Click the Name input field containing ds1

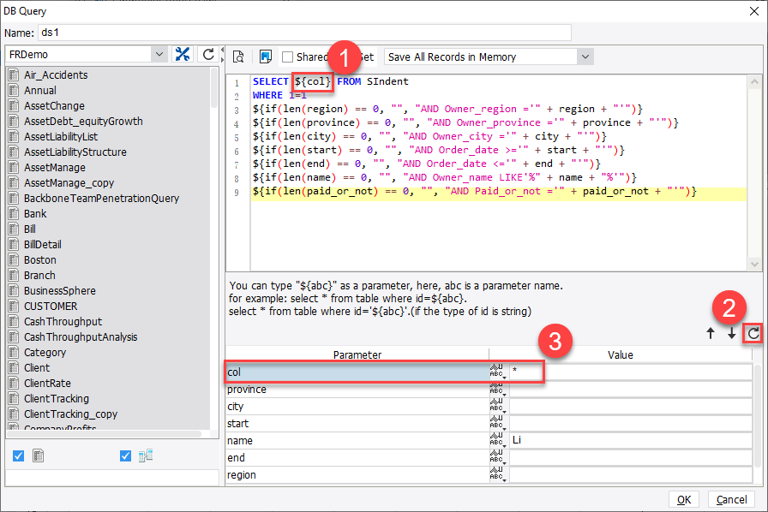303,33
